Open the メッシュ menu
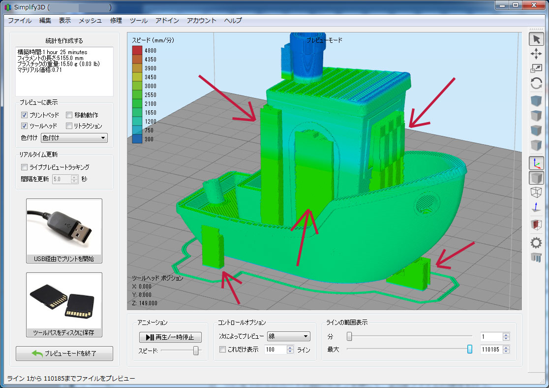Viewport: 549px width, 388px height. pos(91,20)
